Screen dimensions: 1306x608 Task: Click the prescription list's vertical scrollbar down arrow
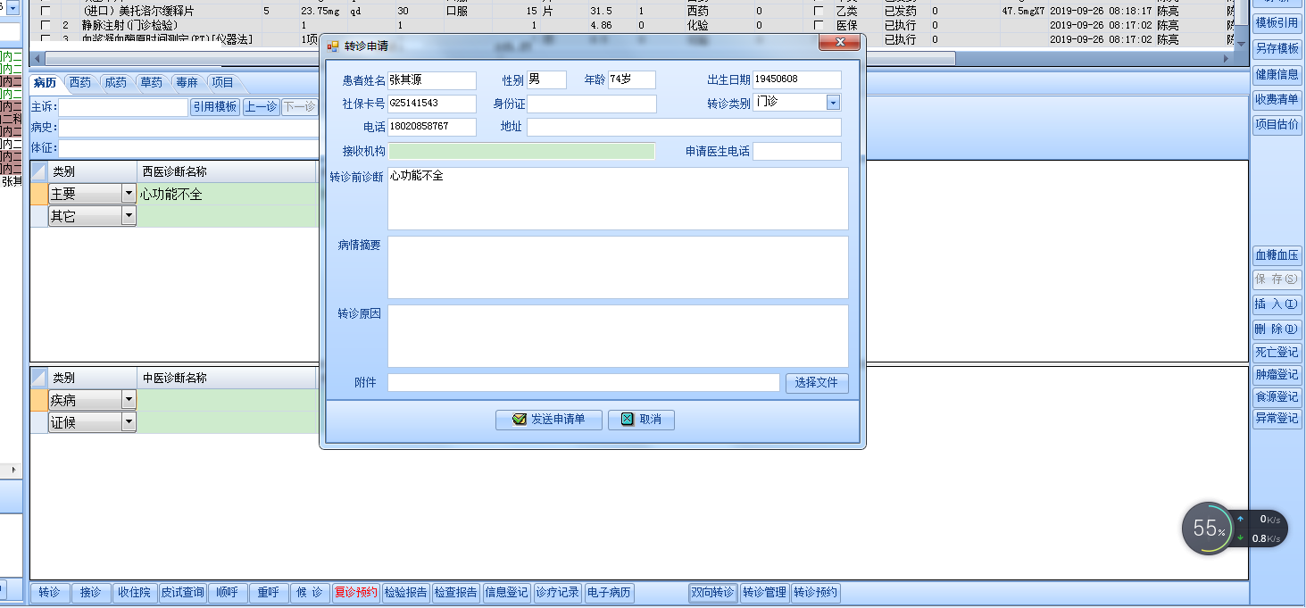point(1241,43)
